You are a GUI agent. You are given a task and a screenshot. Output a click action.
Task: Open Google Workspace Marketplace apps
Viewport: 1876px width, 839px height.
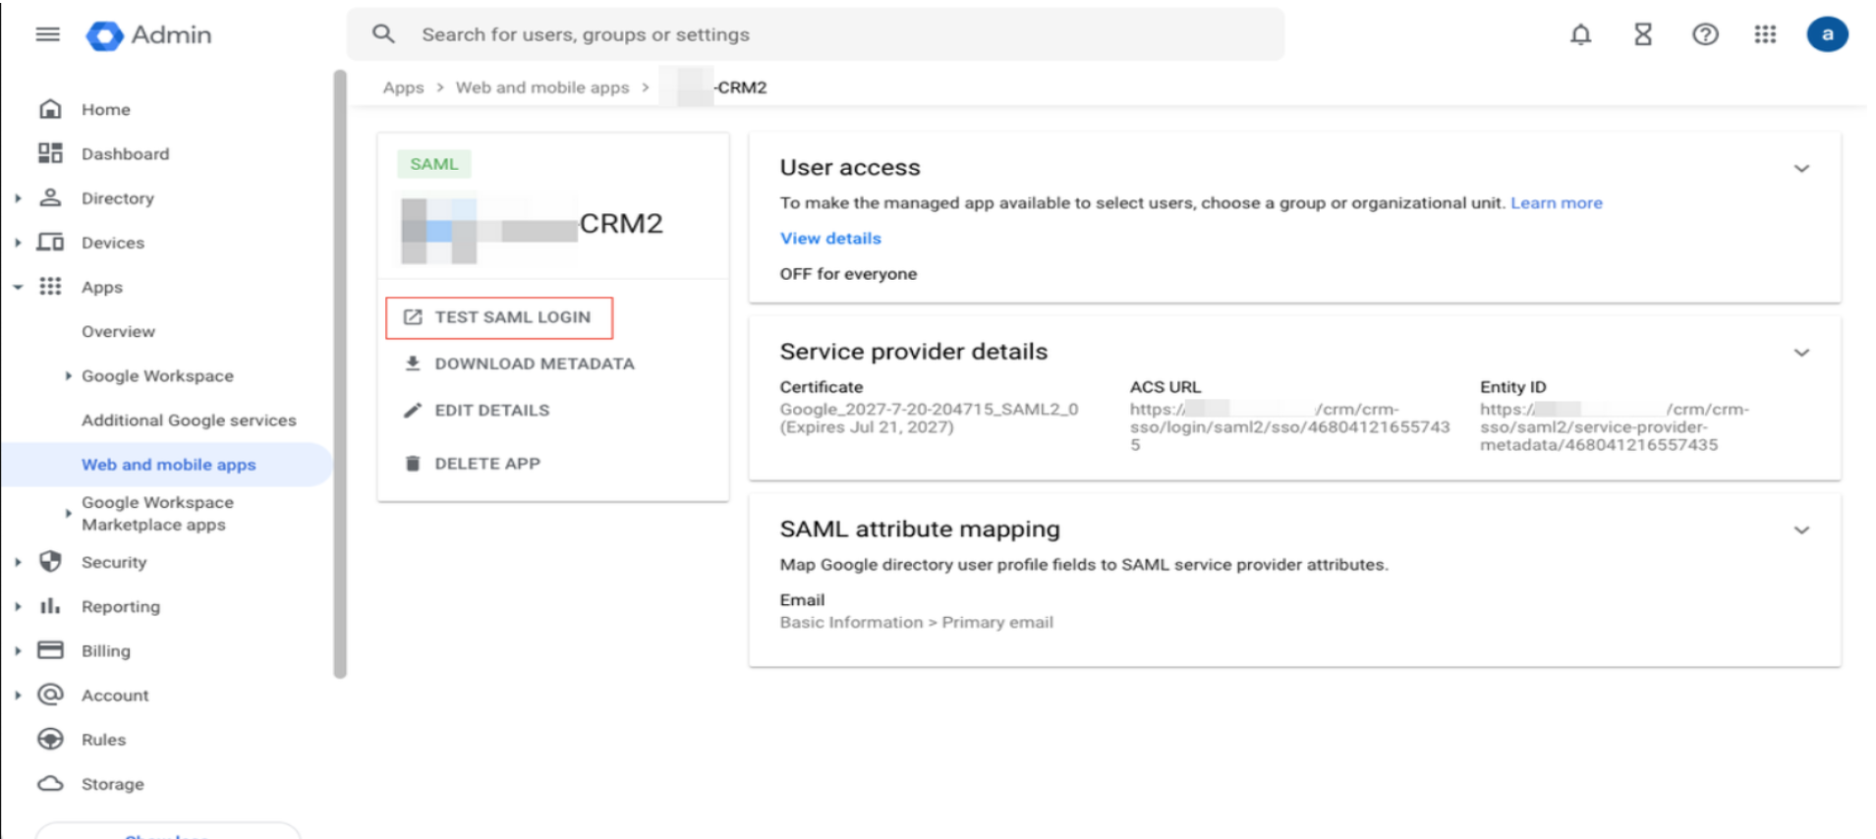[157, 513]
